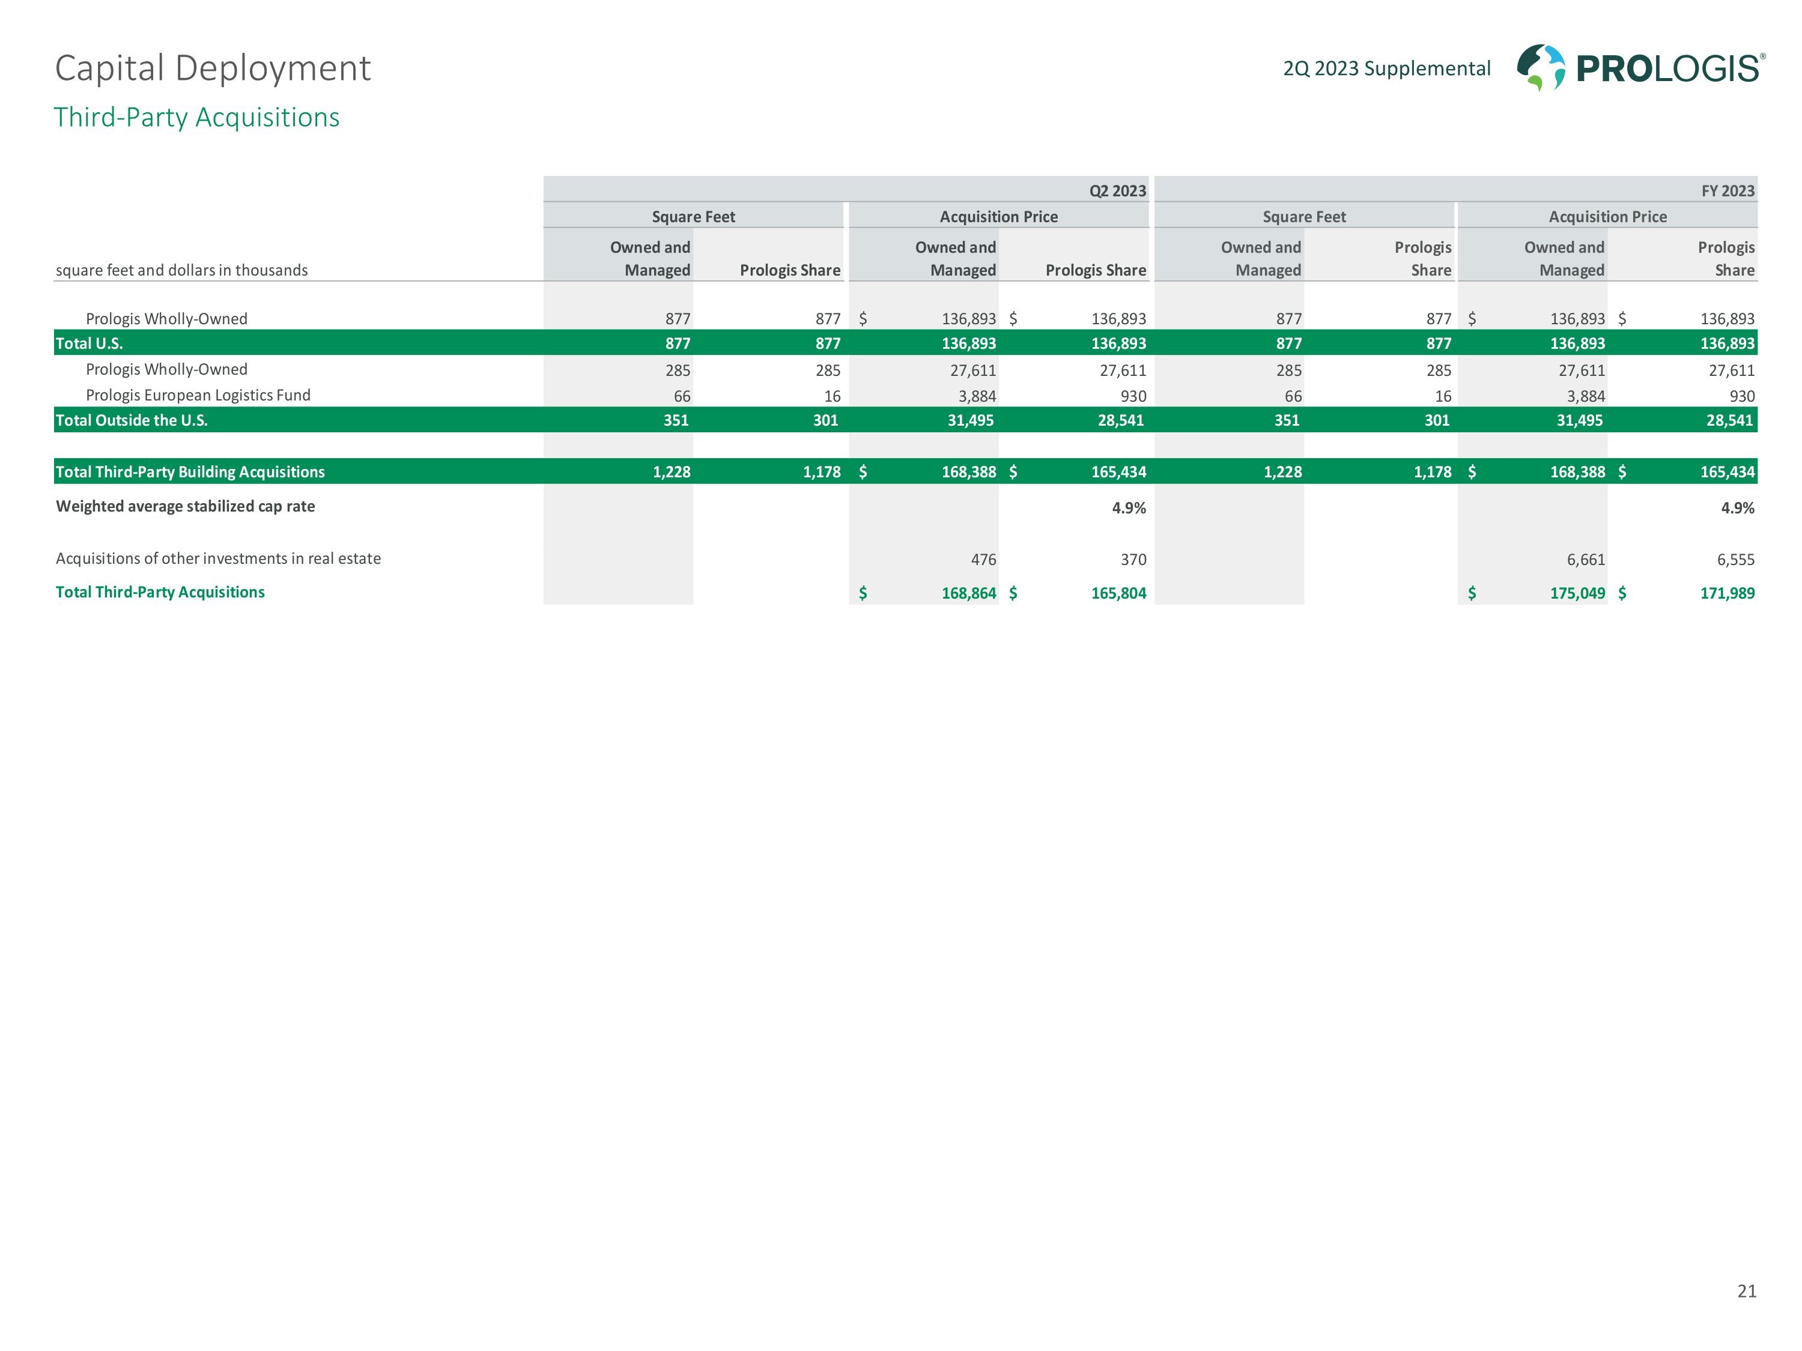Viewport: 1802px width, 1351px height.
Task: Click the Total Third-Party Acquisitions green label
Action: (160, 592)
